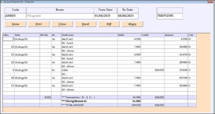
Task: Click the Close button below Name field
Action: [x=62, y=24]
